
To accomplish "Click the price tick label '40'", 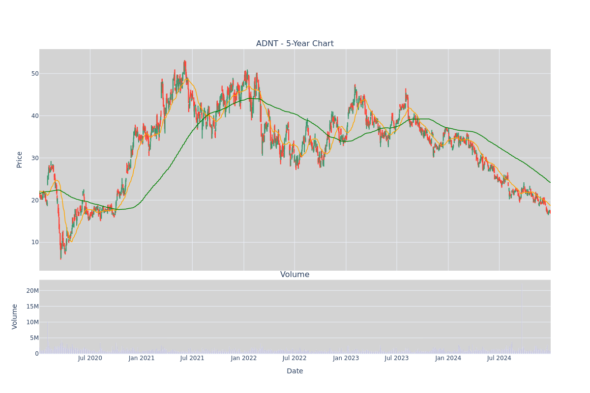I will 35,116.
